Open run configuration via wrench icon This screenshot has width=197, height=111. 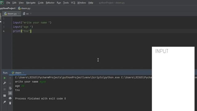coord(5,83)
